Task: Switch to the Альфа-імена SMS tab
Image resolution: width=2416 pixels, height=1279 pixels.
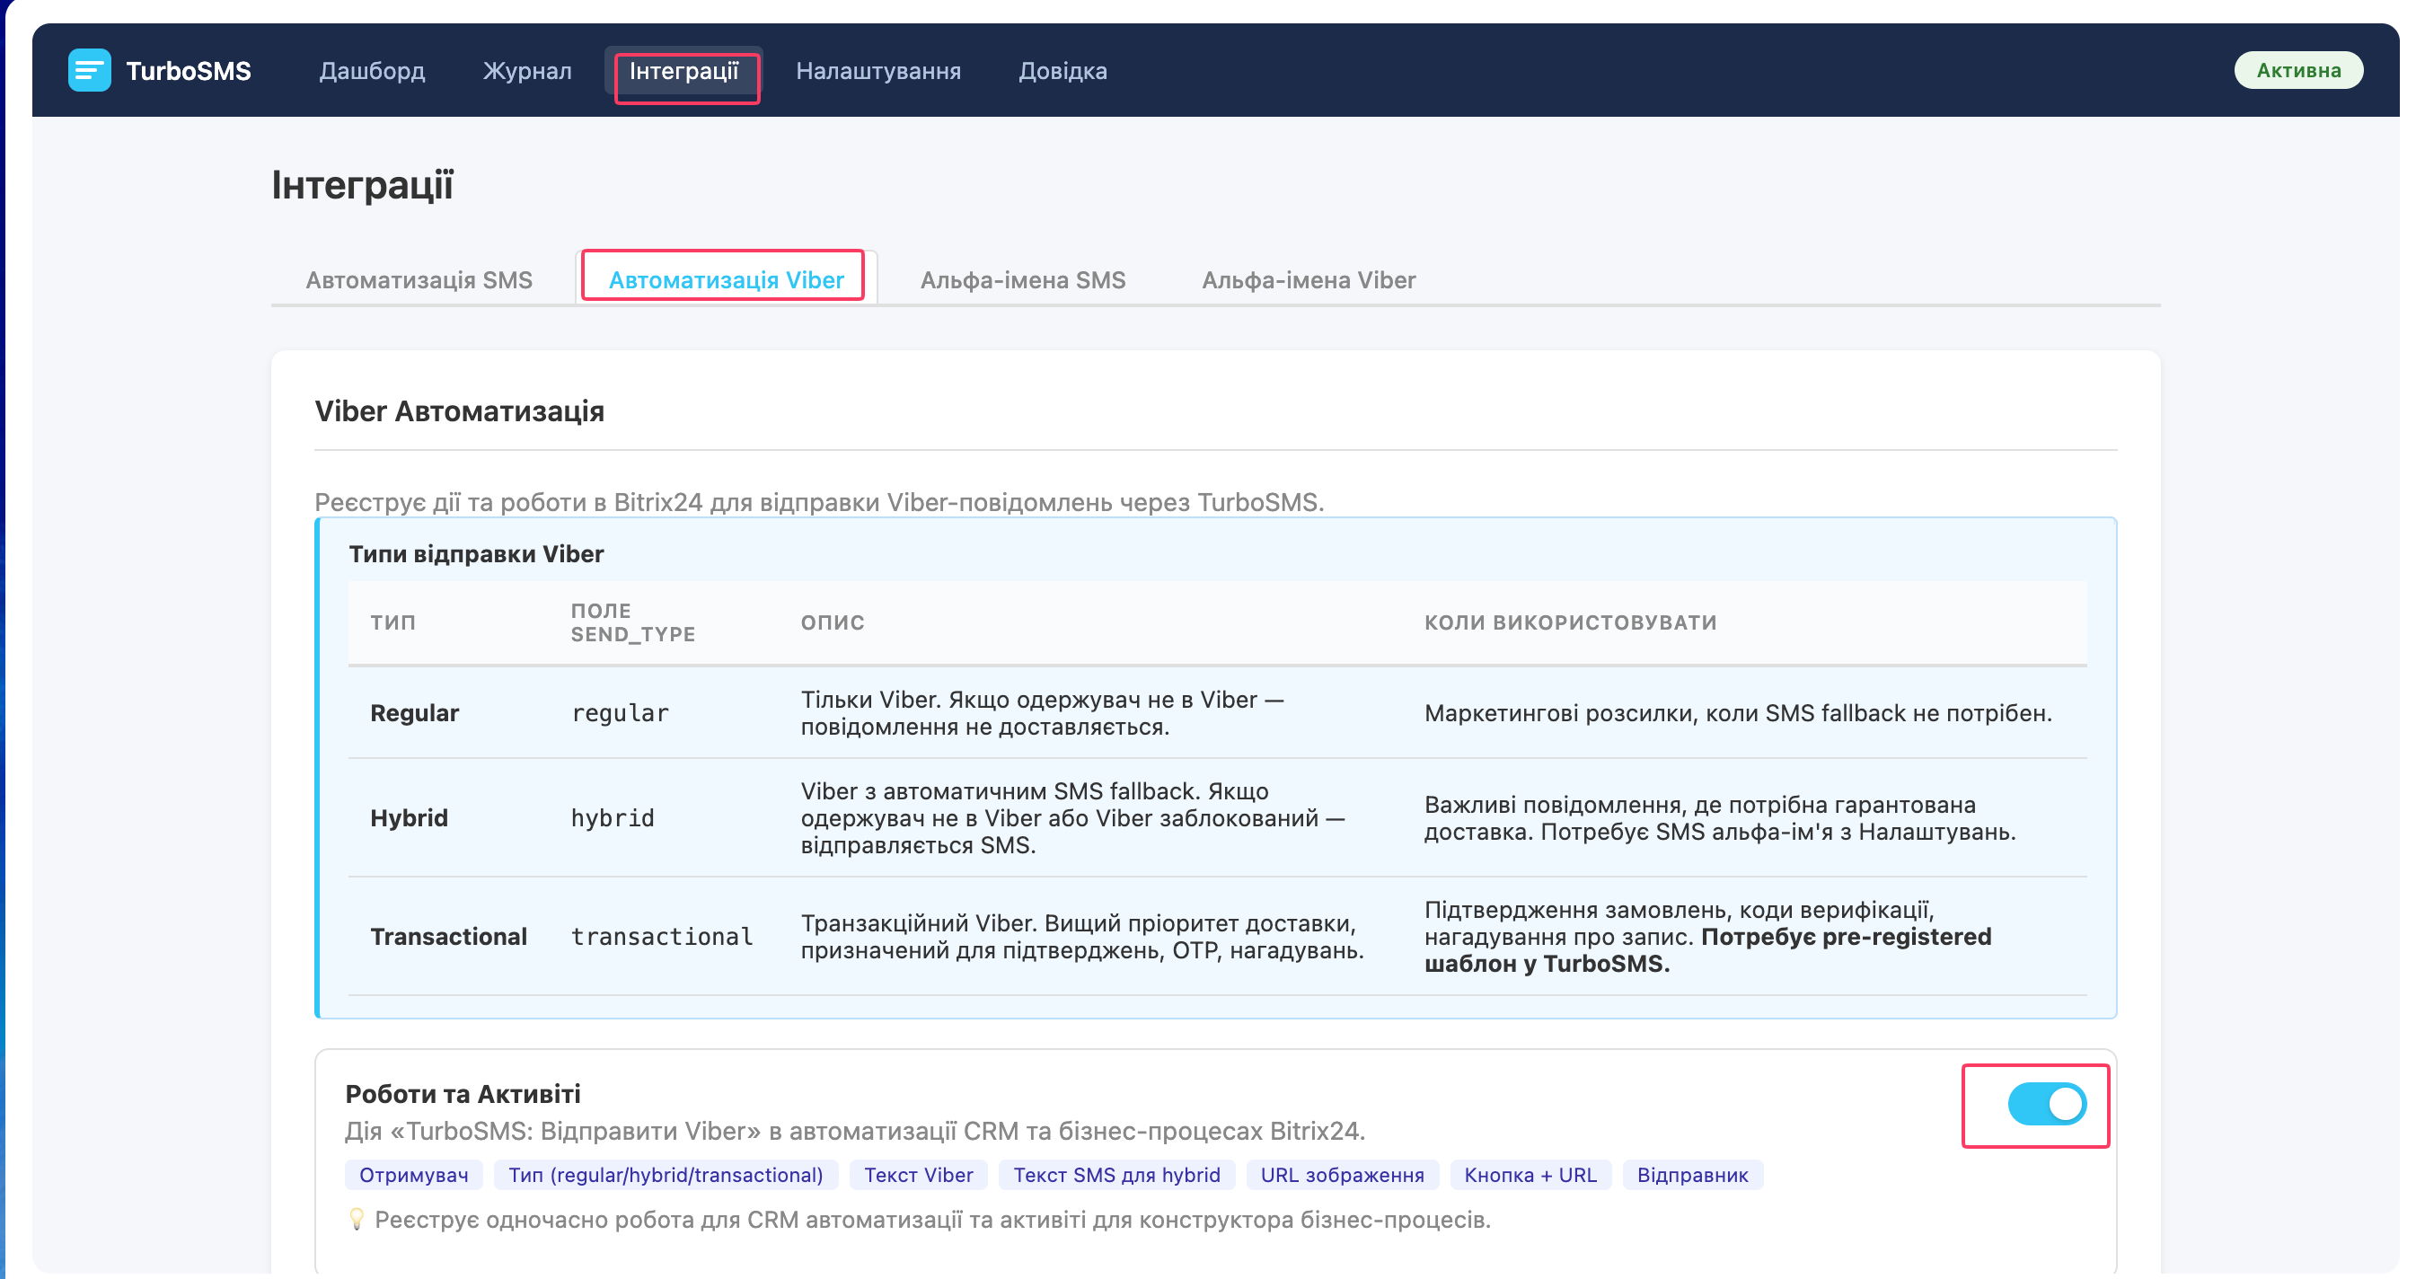Action: pos(1022,279)
